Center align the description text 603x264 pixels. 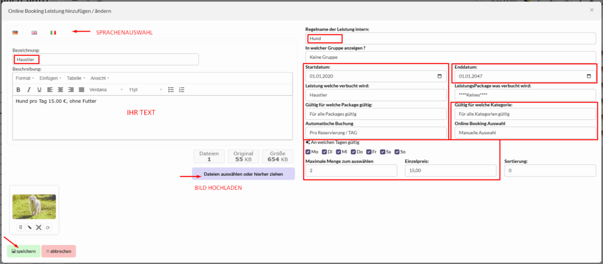60,90
